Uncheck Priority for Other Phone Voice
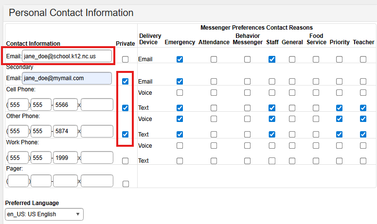 click(339, 119)
